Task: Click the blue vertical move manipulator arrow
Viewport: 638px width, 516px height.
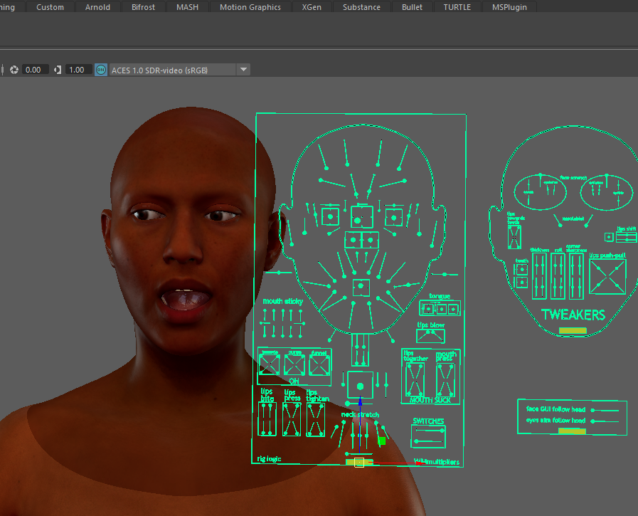Action: (360, 402)
